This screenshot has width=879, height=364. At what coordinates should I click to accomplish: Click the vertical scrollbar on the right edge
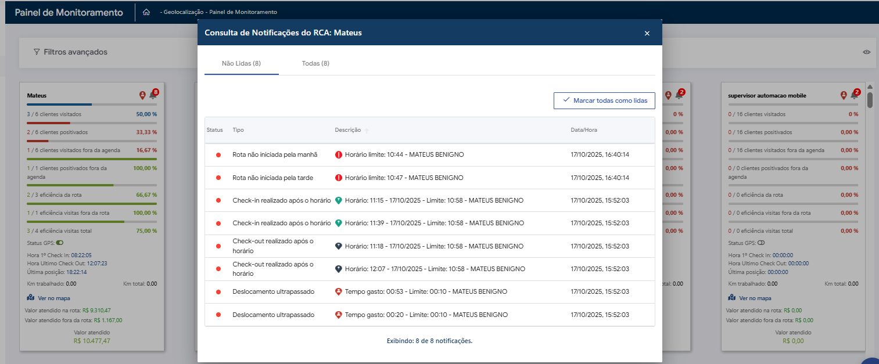870,100
